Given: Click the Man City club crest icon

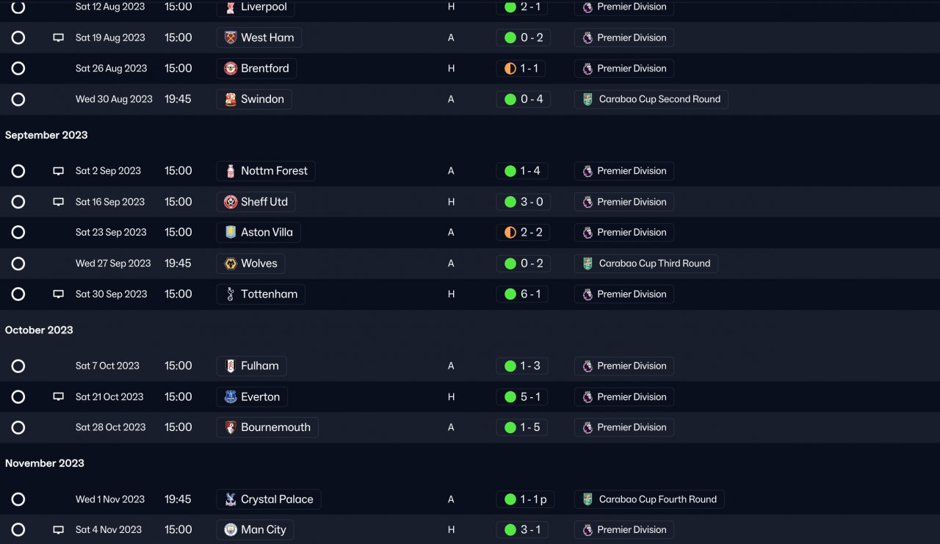Looking at the screenshot, I should pos(231,529).
